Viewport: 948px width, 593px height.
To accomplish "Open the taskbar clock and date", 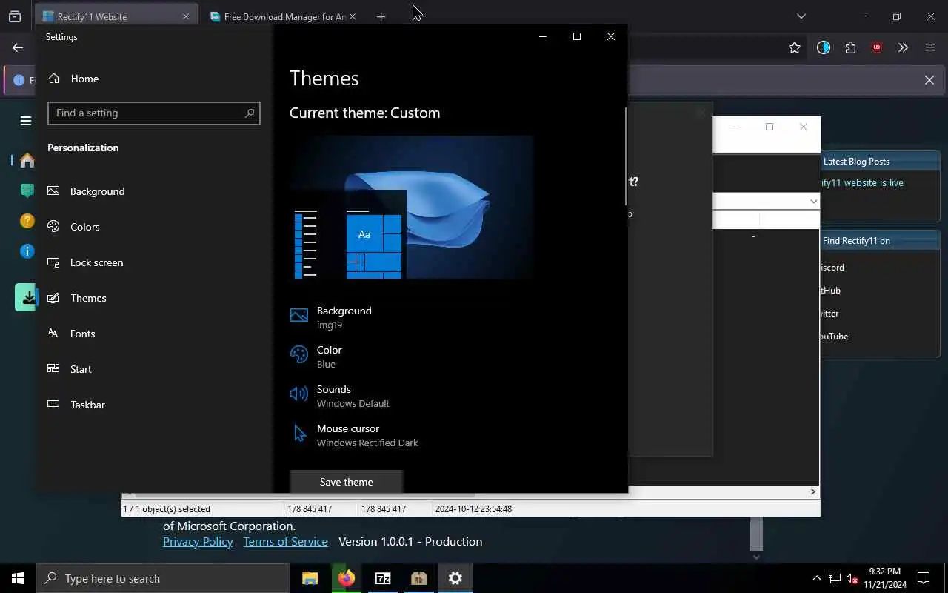I will pyautogui.click(x=884, y=578).
